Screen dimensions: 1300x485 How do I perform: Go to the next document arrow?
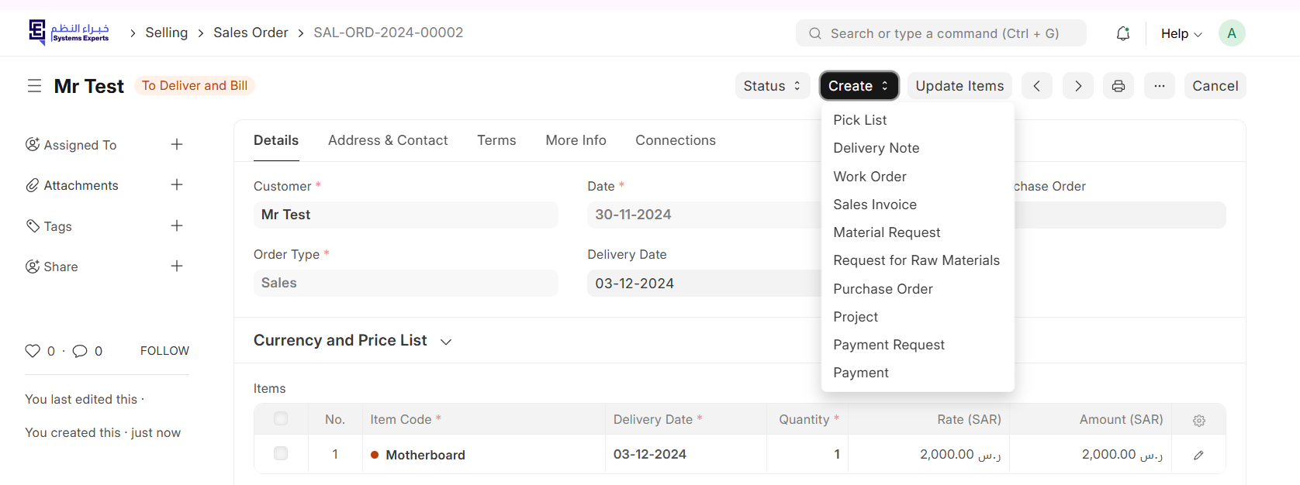1077,86
